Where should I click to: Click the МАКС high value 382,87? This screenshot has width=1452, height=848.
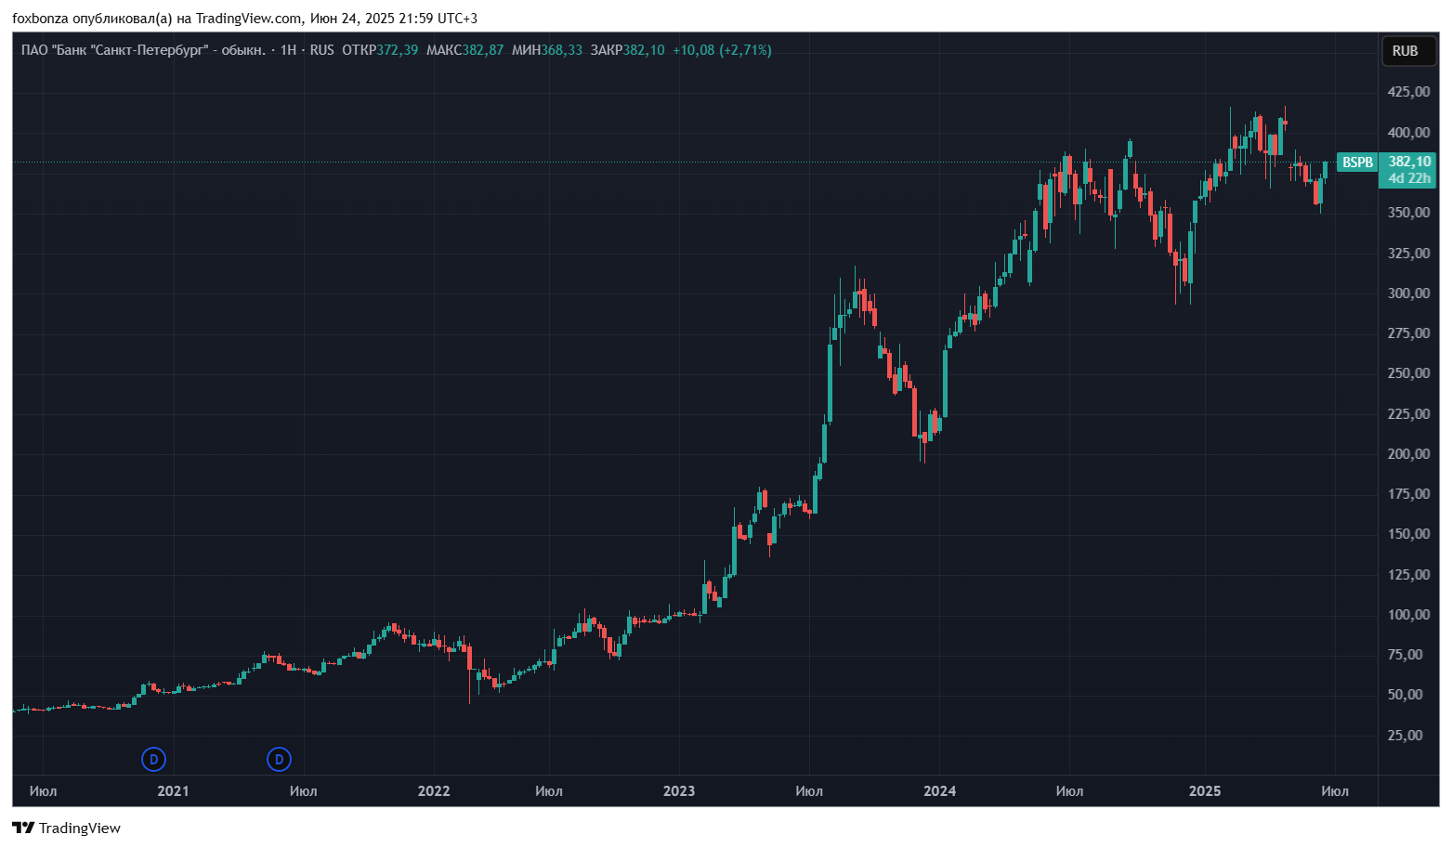click(483, 50)
